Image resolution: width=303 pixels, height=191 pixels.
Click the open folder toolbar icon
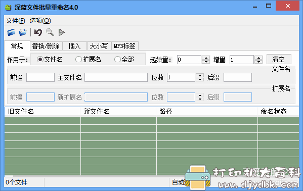pyautogui.click(x=11, y=32)
